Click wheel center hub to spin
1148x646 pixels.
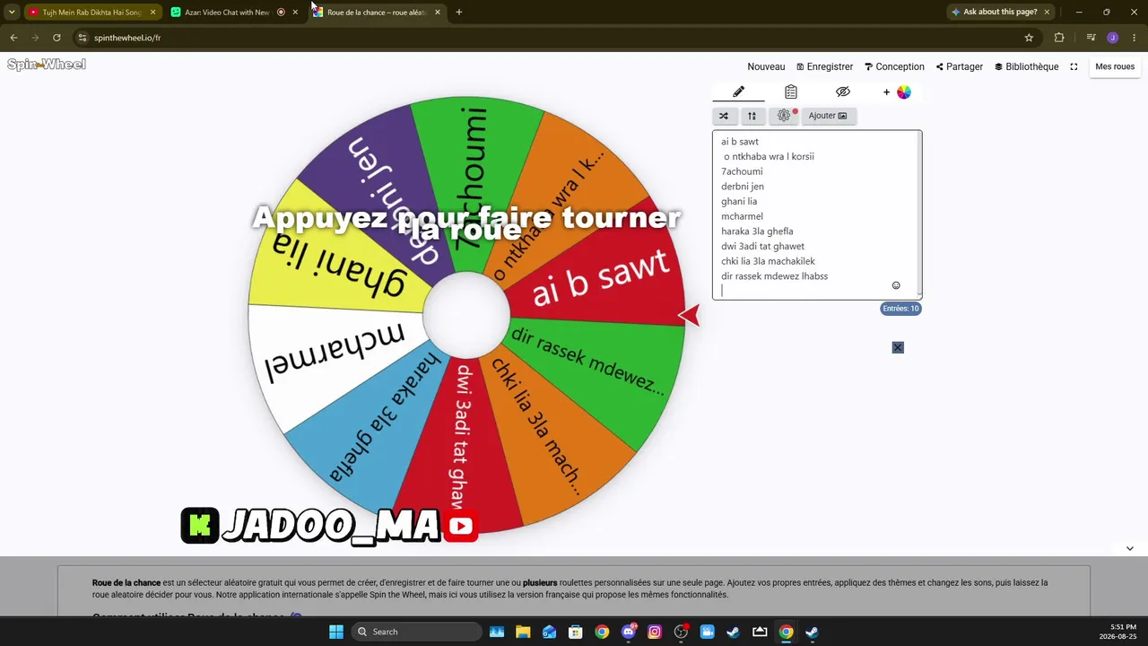[466, 316]
